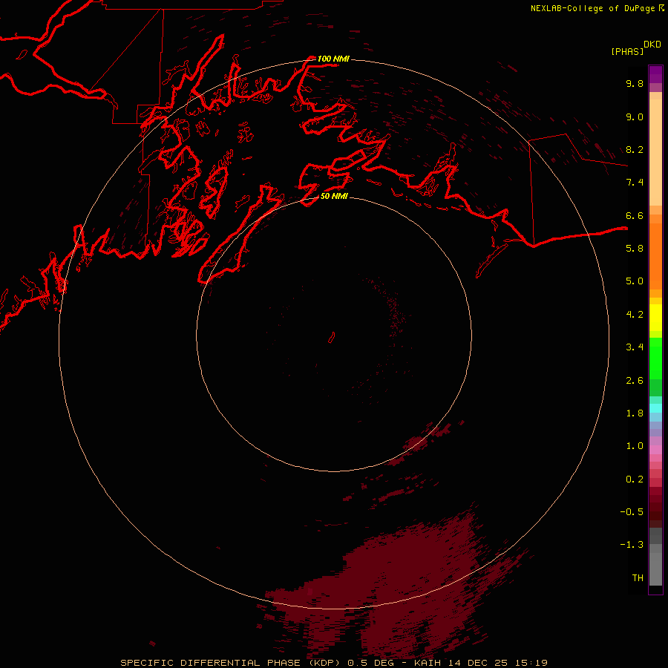Click the 1.8 value on the color scale
Viewport: 668px width, 668px height.
(x=635, y=413)
